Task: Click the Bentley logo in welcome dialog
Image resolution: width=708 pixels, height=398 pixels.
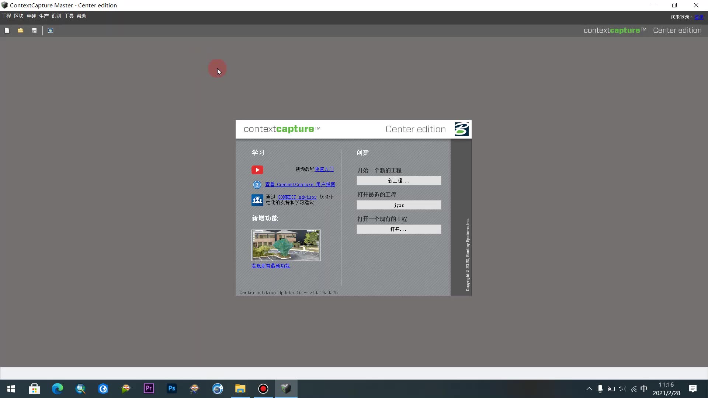Action: [461, 129]
